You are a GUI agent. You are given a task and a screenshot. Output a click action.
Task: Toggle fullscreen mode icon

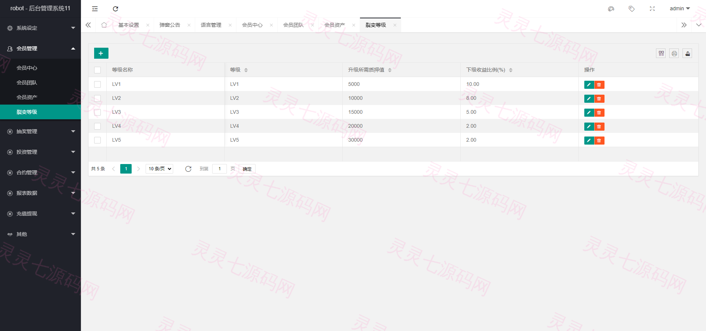652,9
